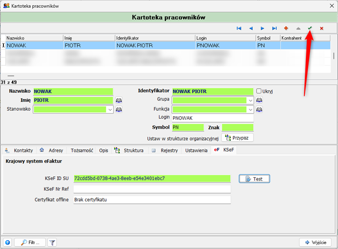338x249 pixels.
Task: Click the Przypisz button
Action: 237,138
